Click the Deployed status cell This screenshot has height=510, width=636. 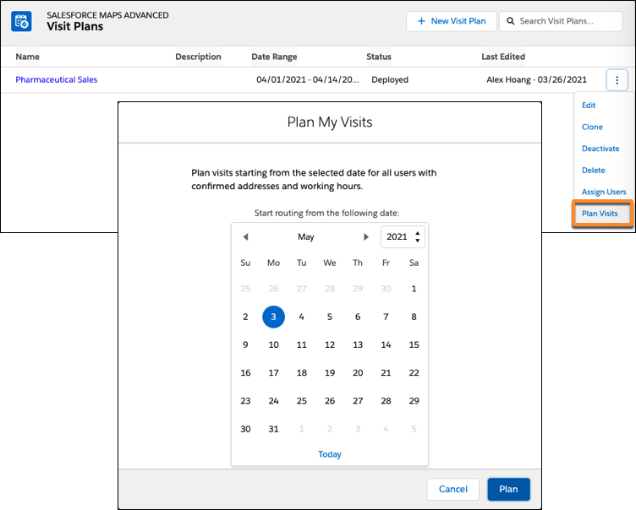390,80
